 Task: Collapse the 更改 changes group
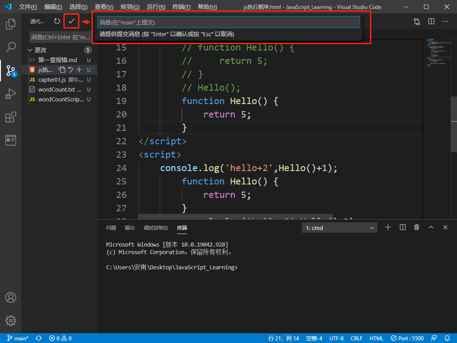(x=31, y=50)
